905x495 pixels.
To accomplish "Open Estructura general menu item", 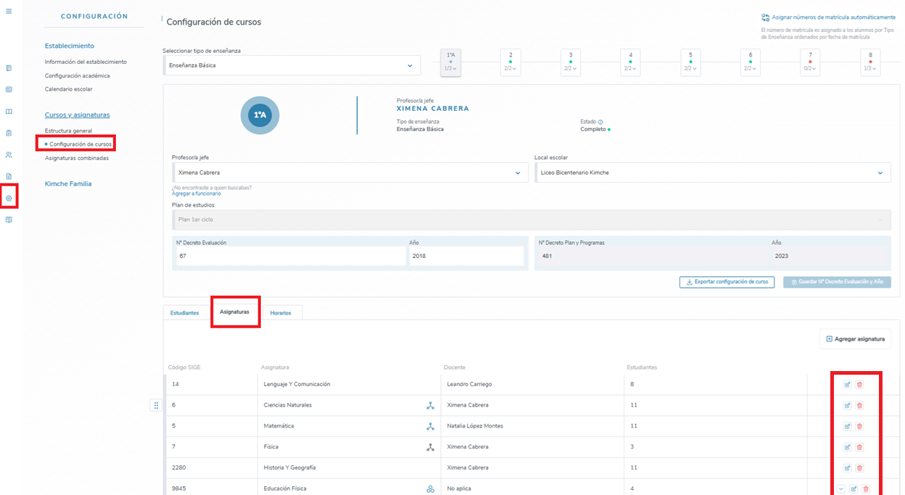I will [x=68, y=130].
